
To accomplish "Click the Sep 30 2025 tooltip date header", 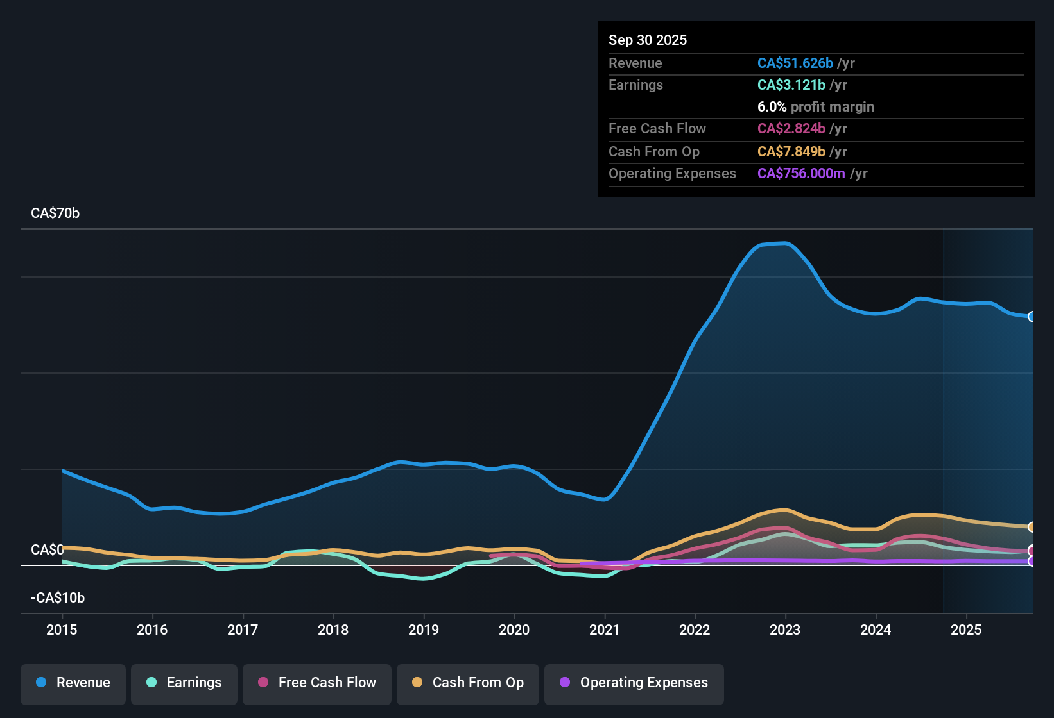I will click(x=648, y=40).
